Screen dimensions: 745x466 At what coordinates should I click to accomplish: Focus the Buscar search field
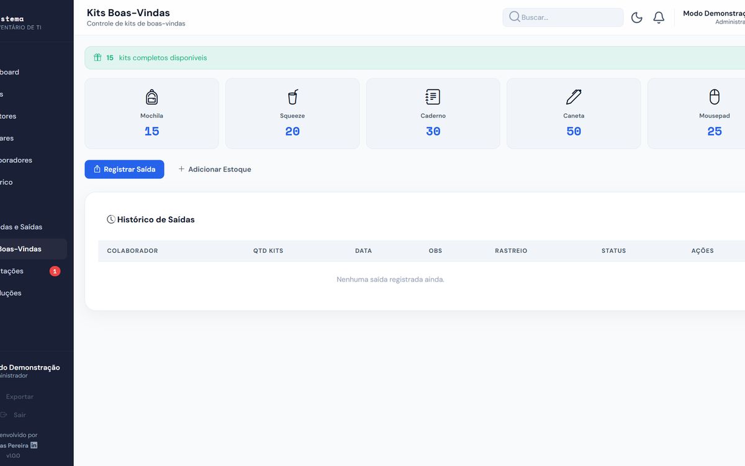[x=563, y=17]
